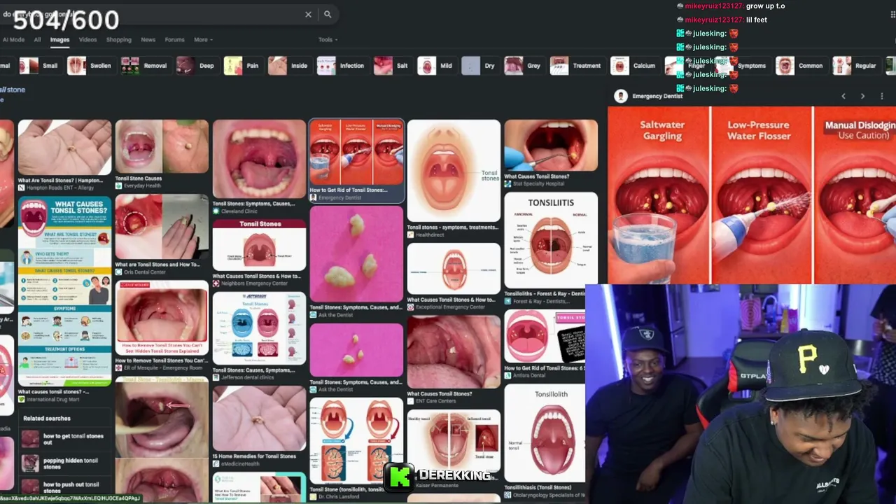This screenshot has width=896, height=504.
Task: Open the More search categories dropdown
Action: click(203, 40)
